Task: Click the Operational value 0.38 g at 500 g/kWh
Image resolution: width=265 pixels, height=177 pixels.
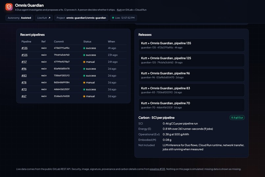Action: click(x=176, y=134)
